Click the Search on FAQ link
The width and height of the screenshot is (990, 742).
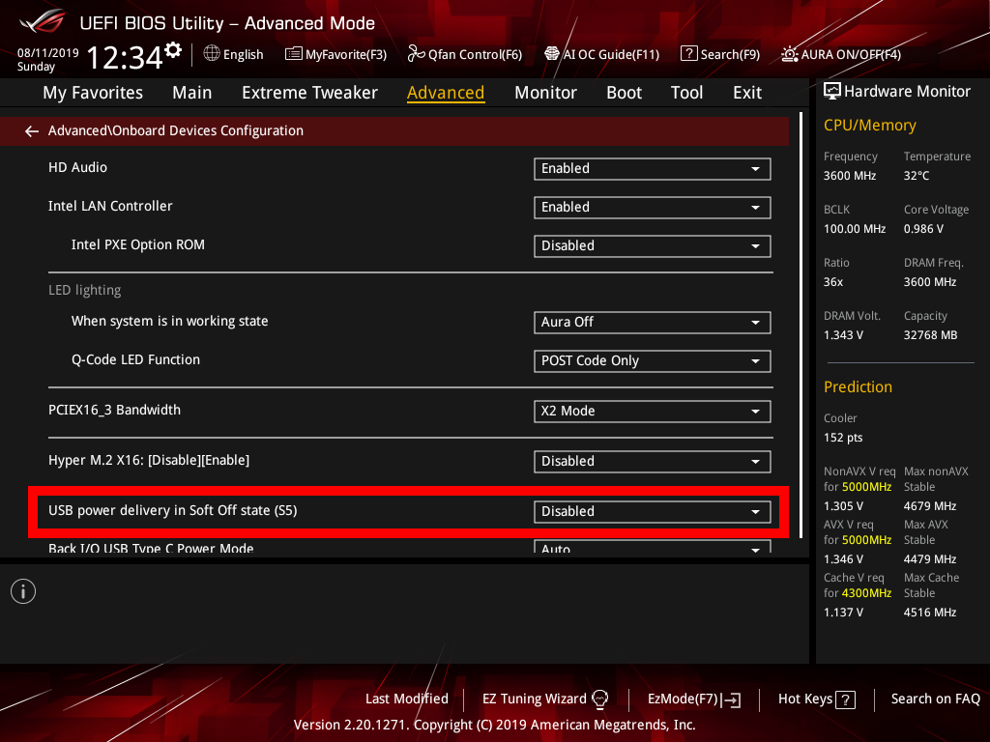pyautogui.click(x=936, y=699)
